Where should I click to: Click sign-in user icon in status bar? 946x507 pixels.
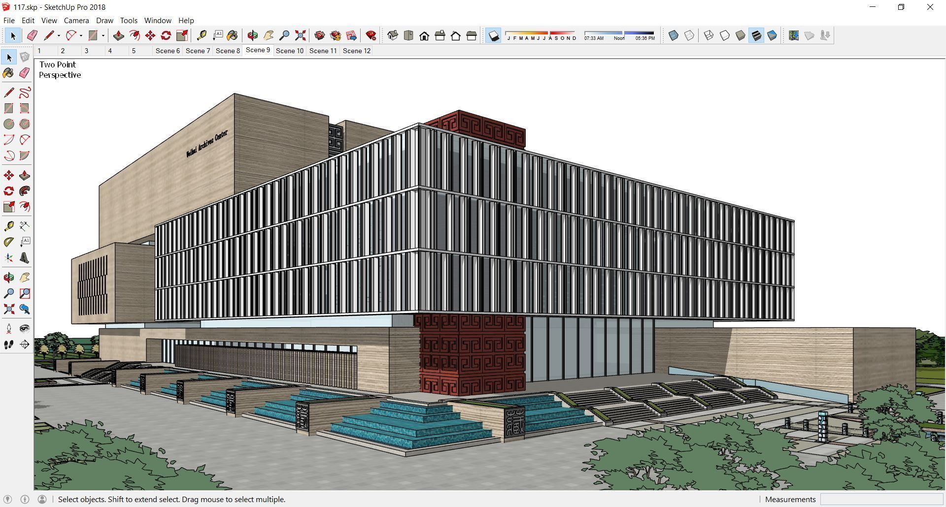pyautogui.click(x=42, y=499)
